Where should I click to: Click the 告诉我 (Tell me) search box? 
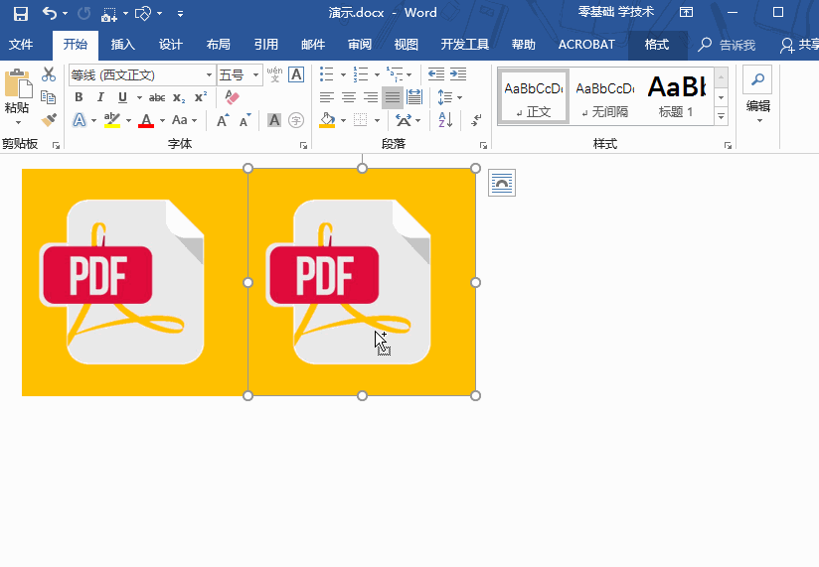(728, 46)
